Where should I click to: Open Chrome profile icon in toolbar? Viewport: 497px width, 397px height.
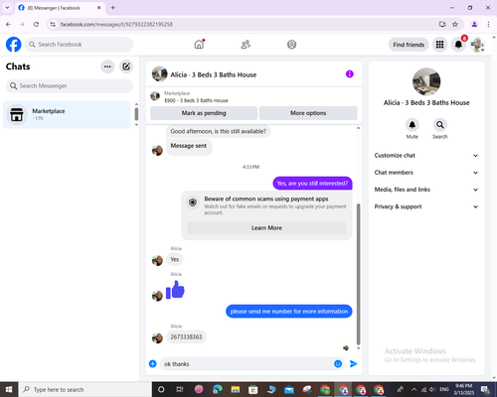point(474,24)
